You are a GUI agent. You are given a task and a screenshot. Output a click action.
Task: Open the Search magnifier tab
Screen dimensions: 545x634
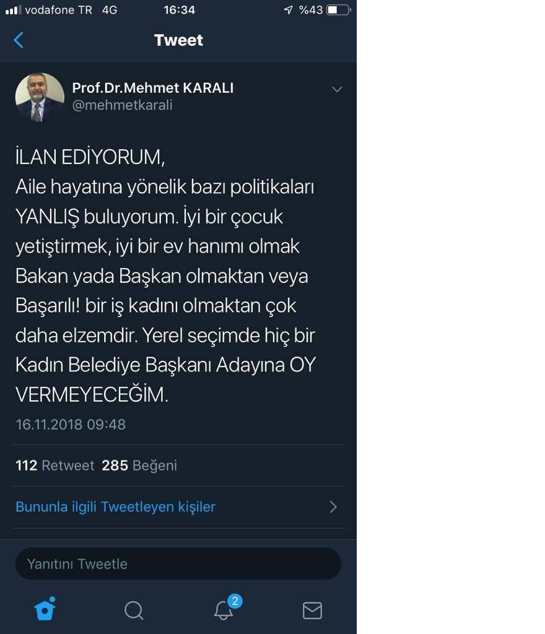point(134,610)
